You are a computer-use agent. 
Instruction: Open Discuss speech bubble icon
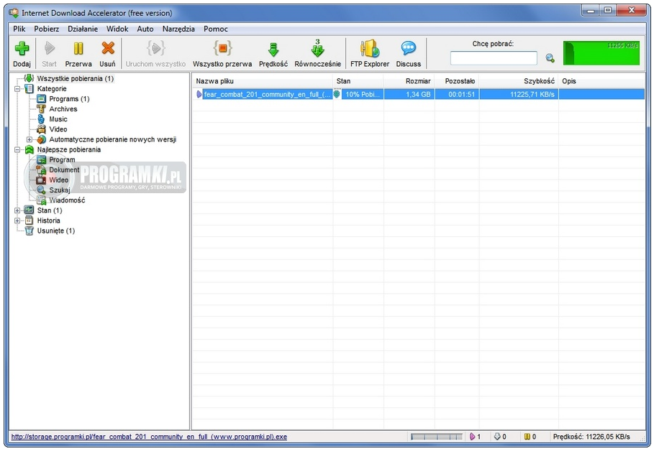[x=409, y=48]
